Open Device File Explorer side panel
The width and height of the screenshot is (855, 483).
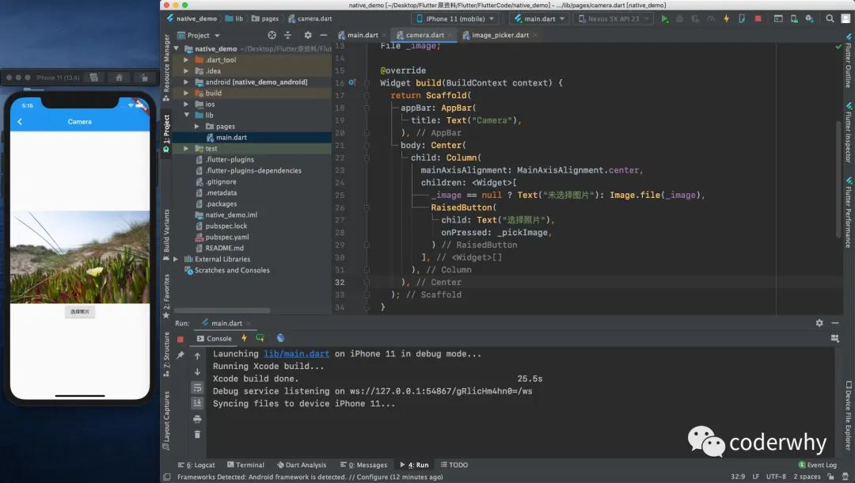click(849, 416)
